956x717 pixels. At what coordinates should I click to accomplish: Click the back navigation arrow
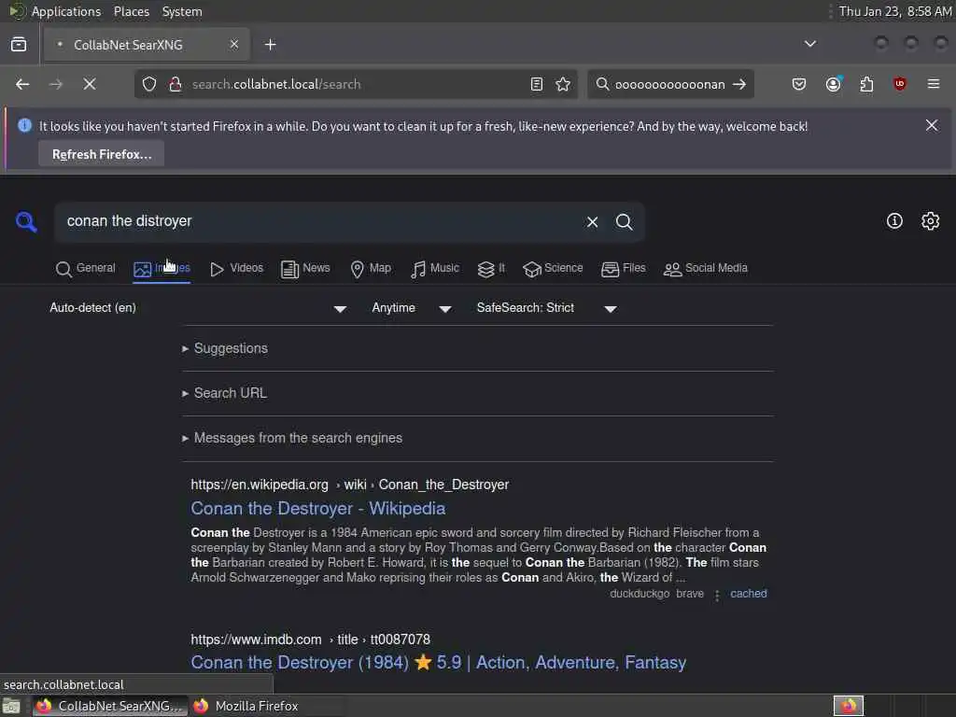click(22, 84)
